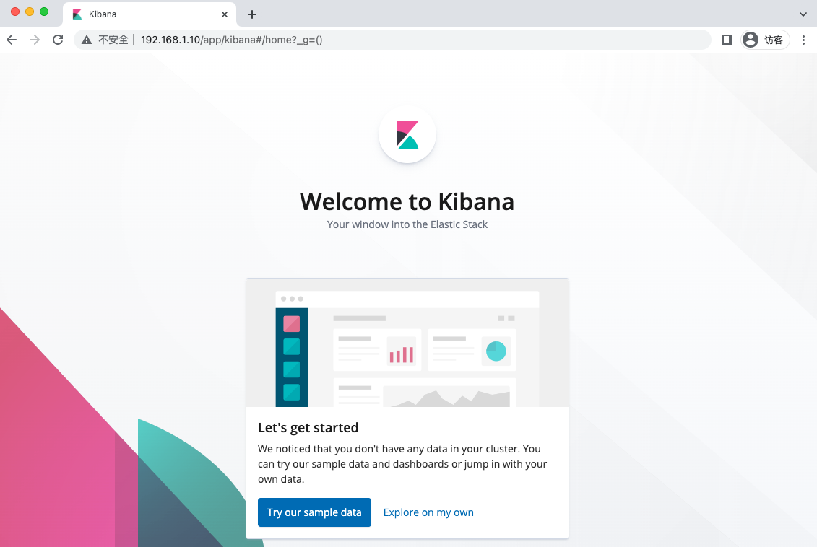This screenshot has height=547, width=817.
Task: Click the Try our sample data button
Action: 314,512
